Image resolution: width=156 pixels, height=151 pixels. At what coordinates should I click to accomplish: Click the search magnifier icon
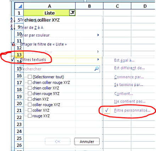coord(96,69)
